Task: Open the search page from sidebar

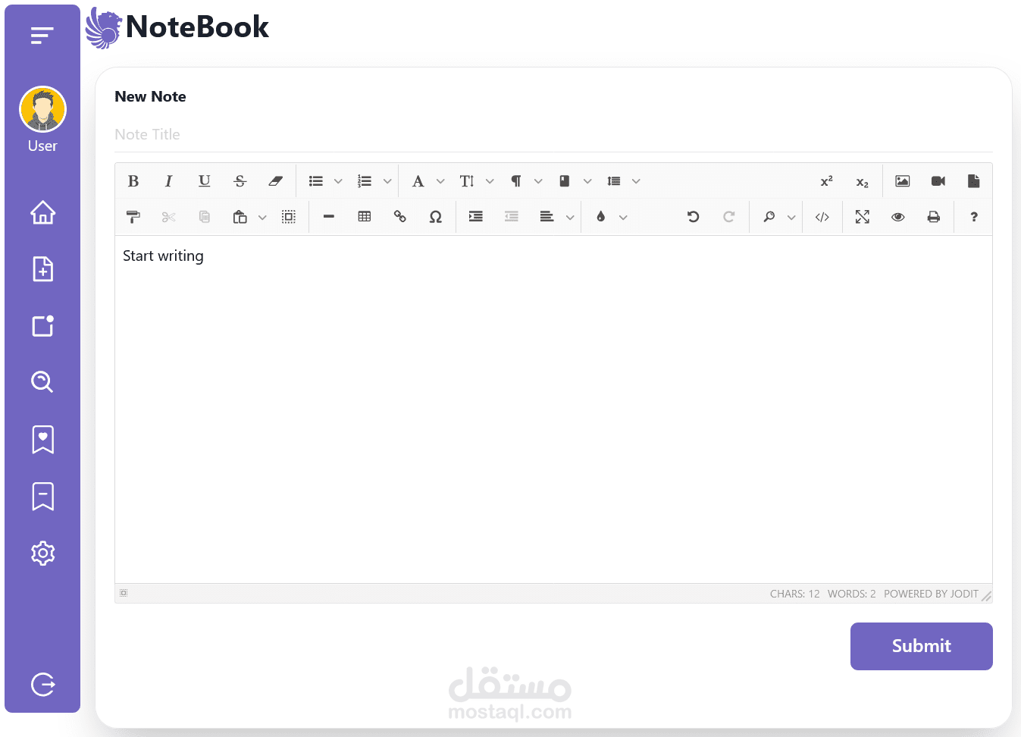Action: 42,381
